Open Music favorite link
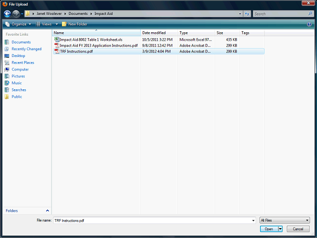Image resolution: width=317 pixels, height=238 pixels. [x=16, y=83]
